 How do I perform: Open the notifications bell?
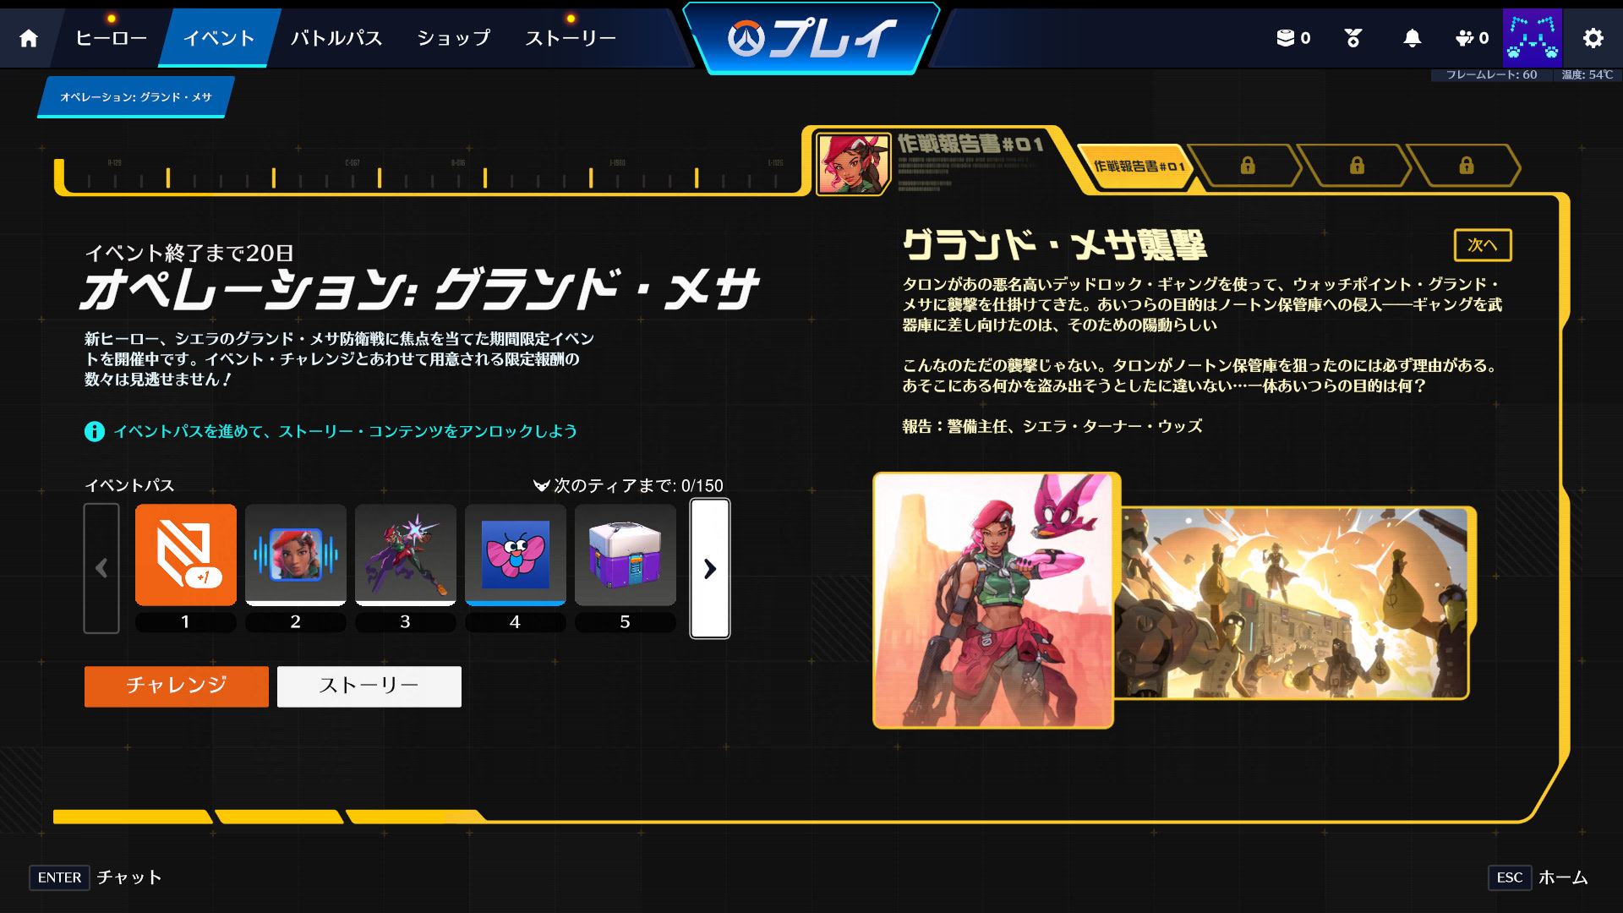pyautogui.click(x=1412, y=38)
